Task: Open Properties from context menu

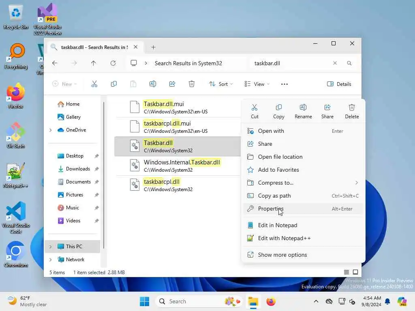Action: tap(303, 209)
